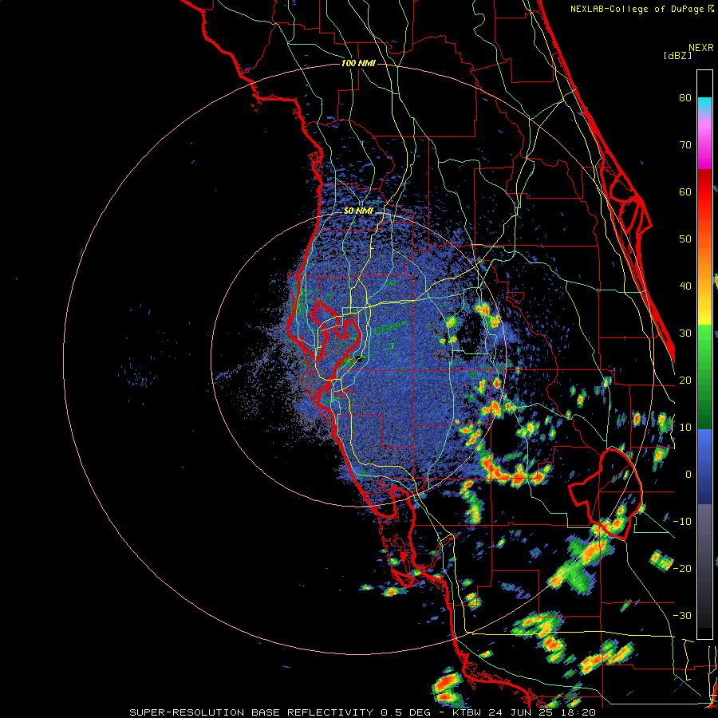Click the 80 value on reflectivity scale
718x718 pixels.
pyautogui.click(x=685, y=97)
